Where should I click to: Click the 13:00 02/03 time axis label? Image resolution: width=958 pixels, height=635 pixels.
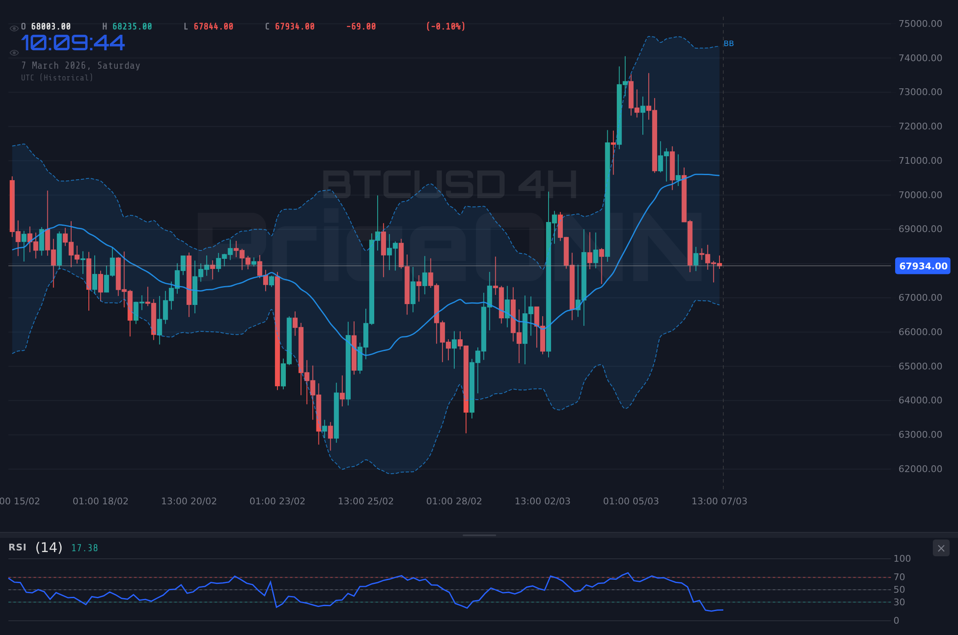pos(543,501)
